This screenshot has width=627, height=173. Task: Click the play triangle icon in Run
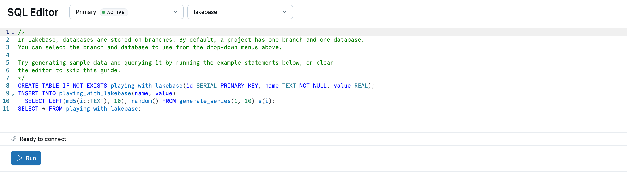19,158
